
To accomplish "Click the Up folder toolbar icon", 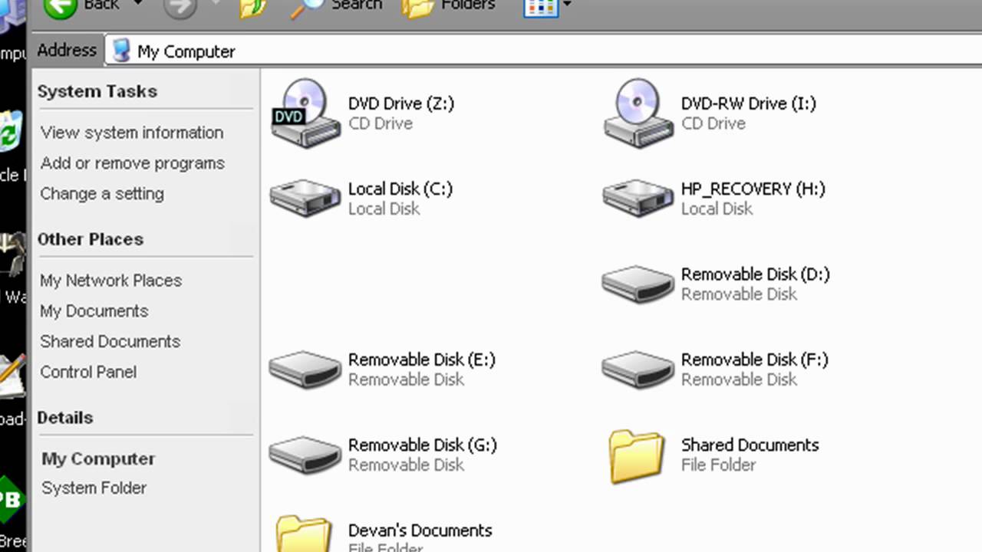I will tap(252, 8).
